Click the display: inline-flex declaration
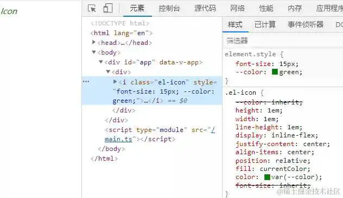The height and width of the screenshot is (198, 343). 277,135
